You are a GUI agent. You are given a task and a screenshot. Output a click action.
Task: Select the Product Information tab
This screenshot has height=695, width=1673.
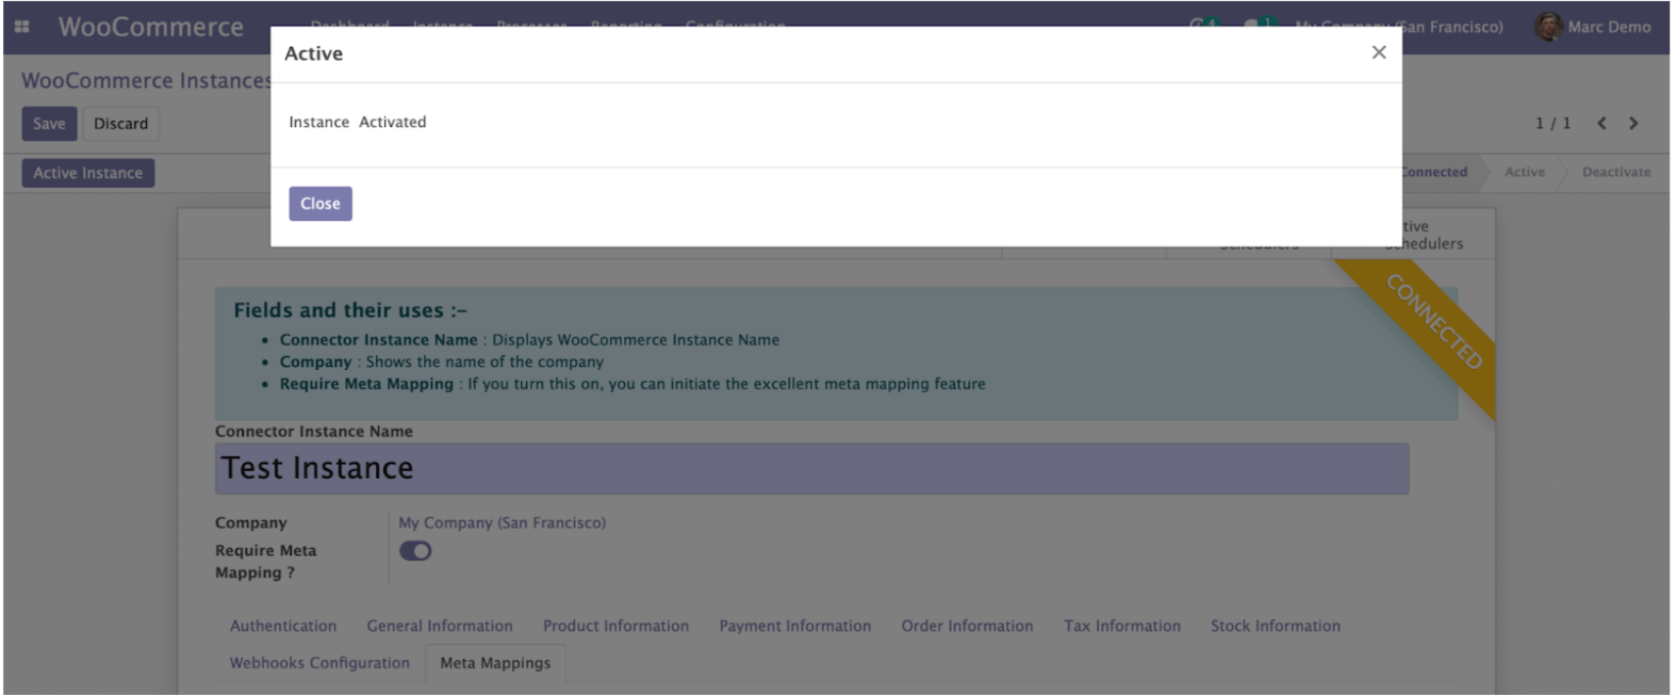(x=615, y=626)
